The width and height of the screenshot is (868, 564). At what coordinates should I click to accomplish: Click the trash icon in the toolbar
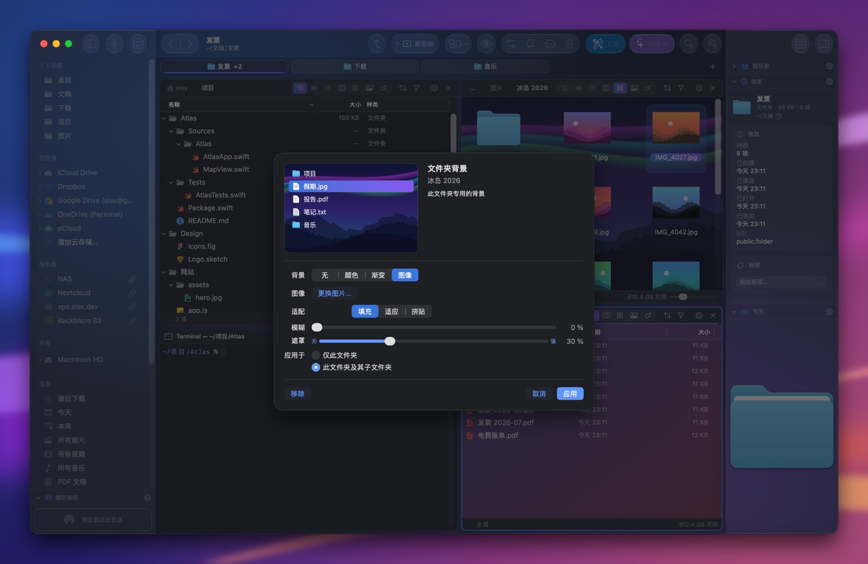click(570, 44)
